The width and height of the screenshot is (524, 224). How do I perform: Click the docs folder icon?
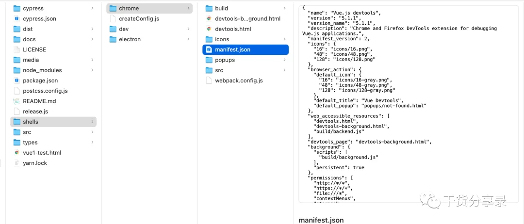(17, 39)
